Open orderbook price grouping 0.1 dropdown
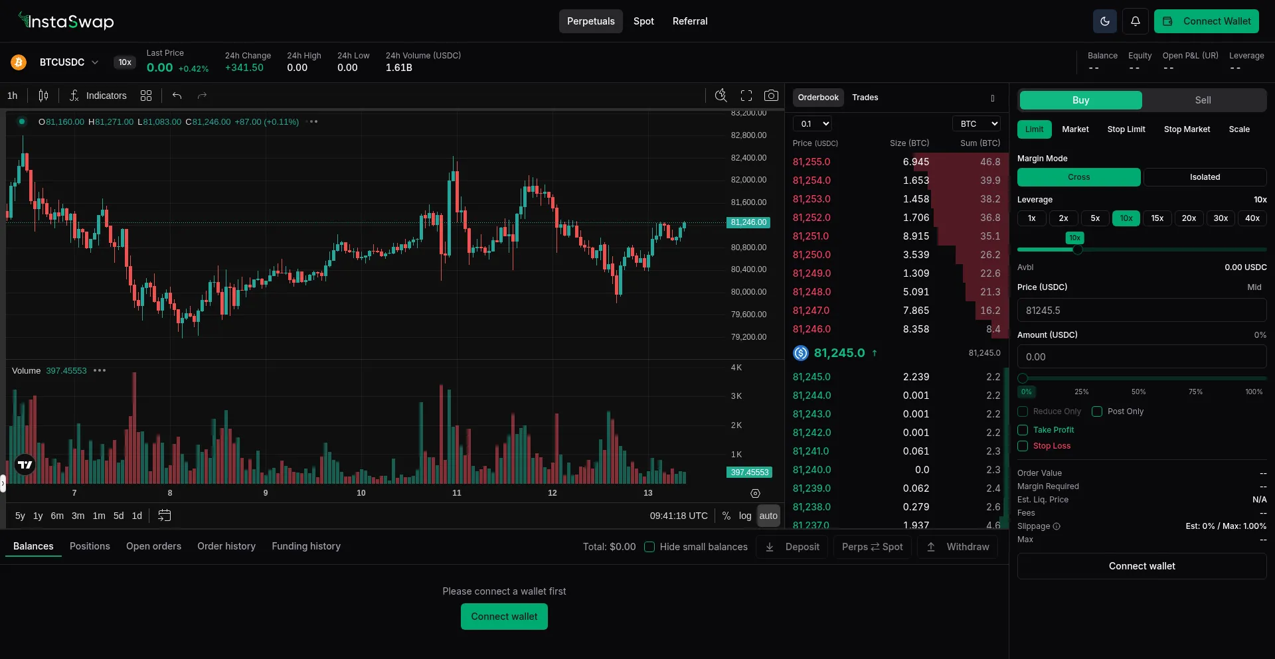Image resolution: width=1275 pixels, height=659 pixels. tap(812, 123)
